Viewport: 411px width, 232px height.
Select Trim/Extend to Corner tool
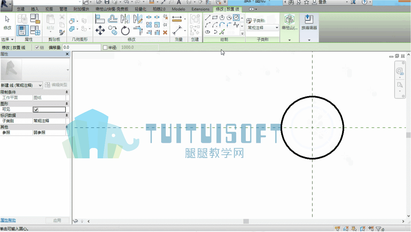[138, 31]
